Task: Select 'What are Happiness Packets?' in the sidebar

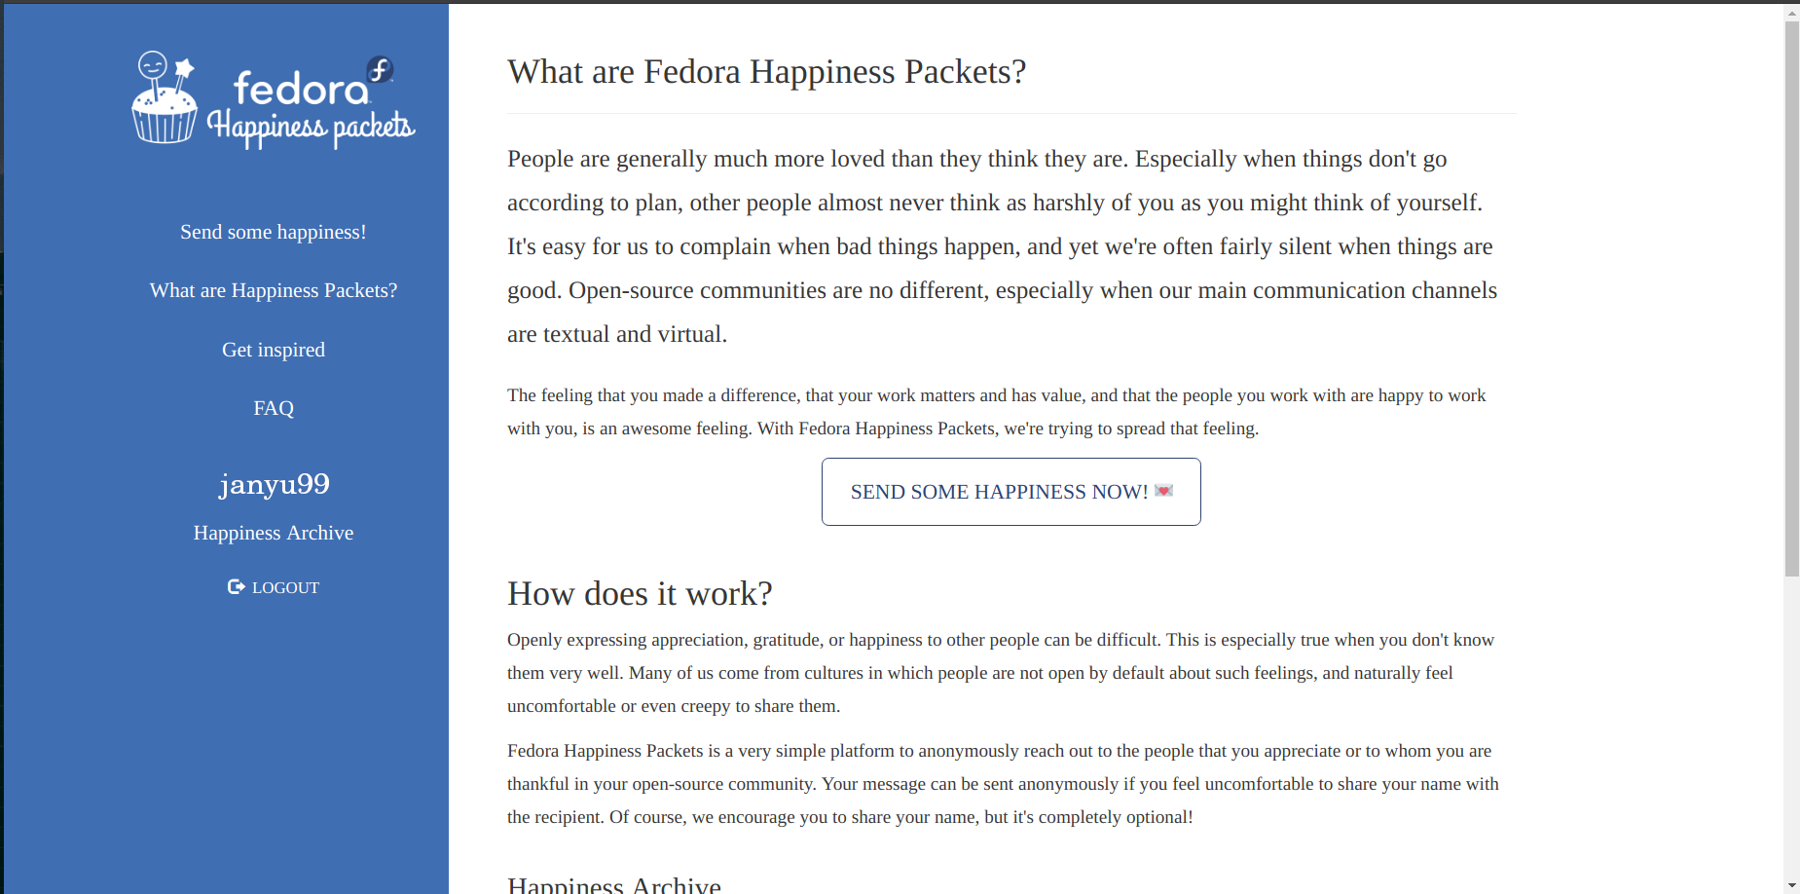Action: coord(274,290)
